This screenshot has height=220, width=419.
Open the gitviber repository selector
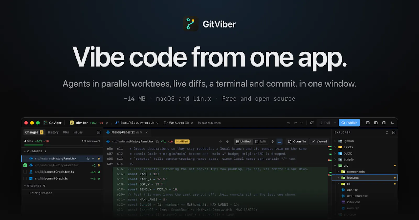(x=89, y=123)
